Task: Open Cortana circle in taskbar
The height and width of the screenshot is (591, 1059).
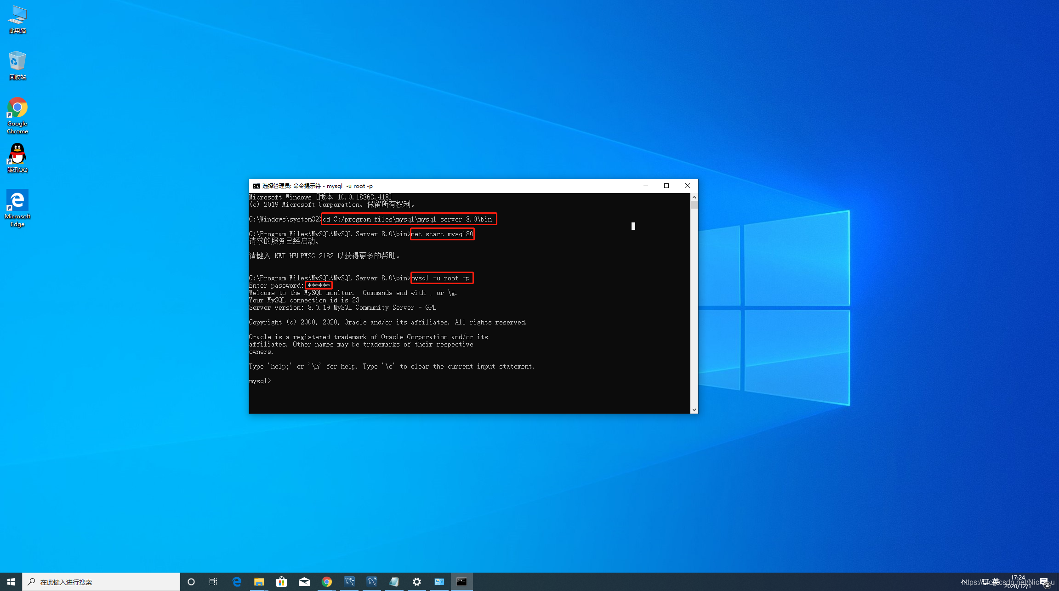Action: [x=191, y=582]
